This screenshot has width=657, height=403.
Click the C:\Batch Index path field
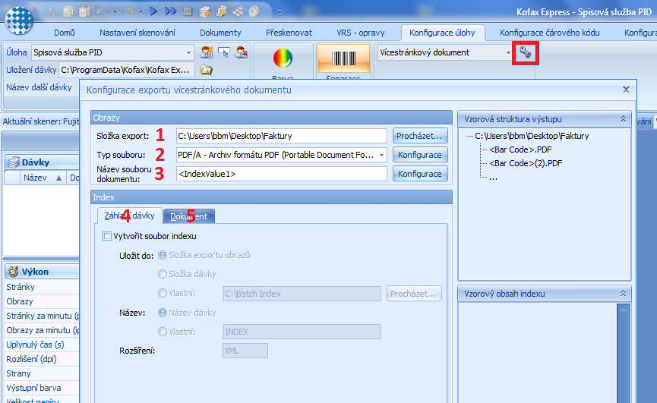coord(302,294)
